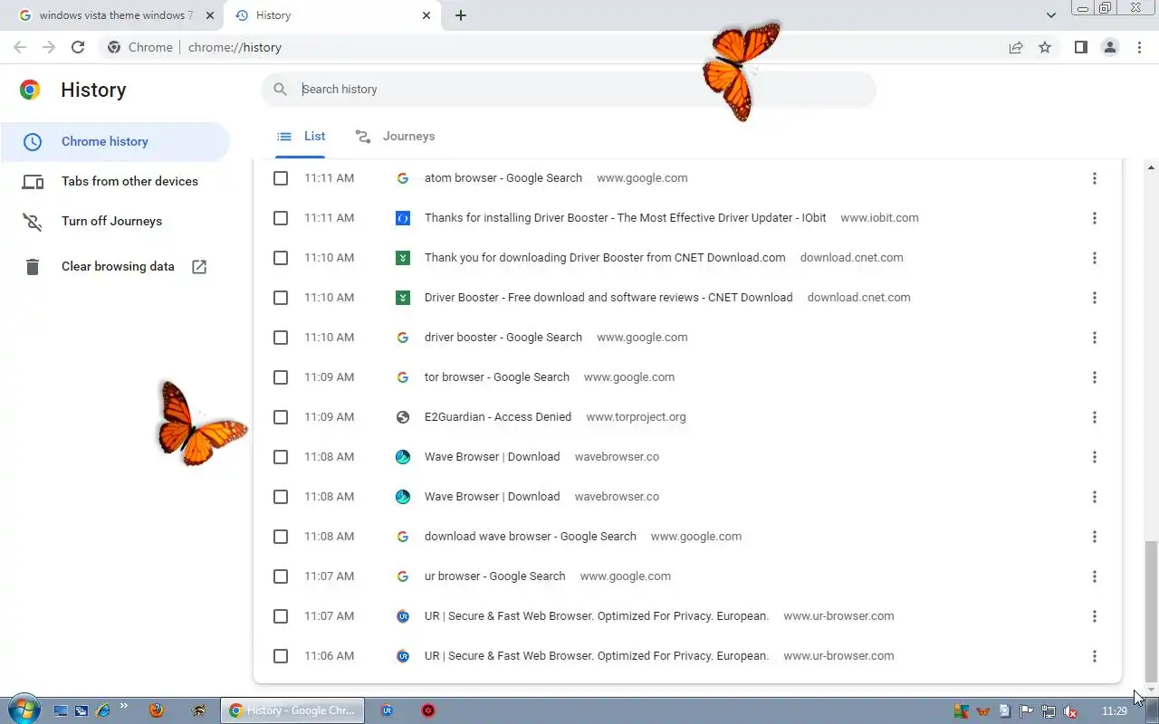Open three-dot menu for download wave browser search
Screen dimensions: 1159x724
point(1094,537)
